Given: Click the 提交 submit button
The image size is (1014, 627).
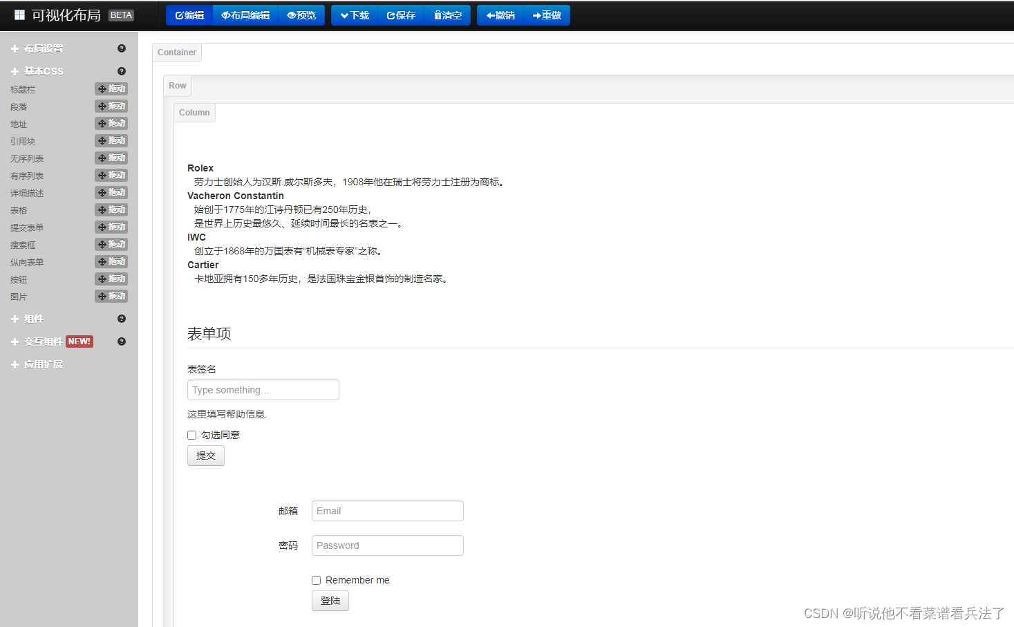Looking at the screenshot, I should pos(206,456).
